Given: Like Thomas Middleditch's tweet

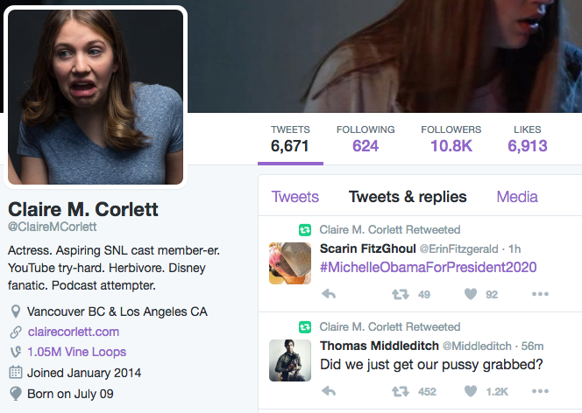Looking at the screenshot, I should click(471, 391).
